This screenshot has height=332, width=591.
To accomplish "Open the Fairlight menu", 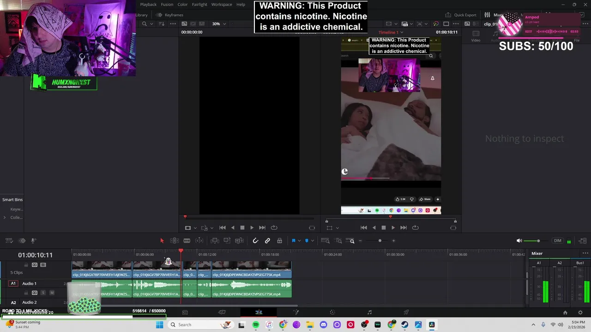I will 199,5.
